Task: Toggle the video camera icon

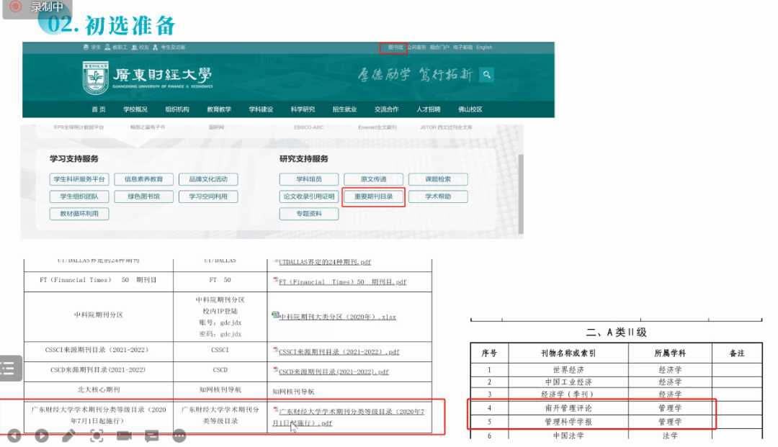Action: pyautogui.click(x=124, y=435)
